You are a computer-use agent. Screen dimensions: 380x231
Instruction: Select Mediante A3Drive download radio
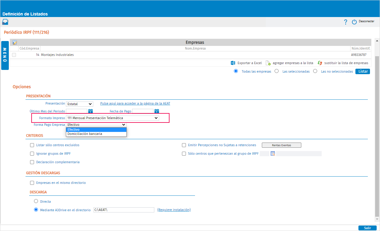point(36,210)
